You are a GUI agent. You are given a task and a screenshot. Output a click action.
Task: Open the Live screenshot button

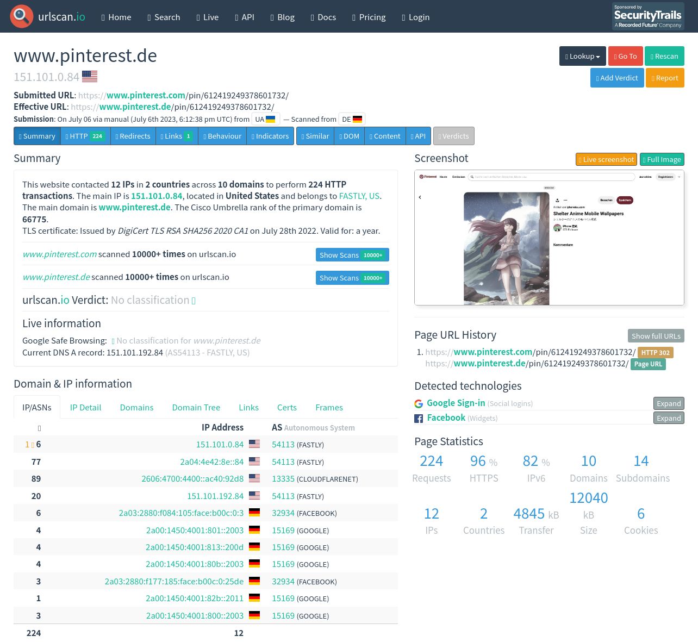[x=607, y=159]
